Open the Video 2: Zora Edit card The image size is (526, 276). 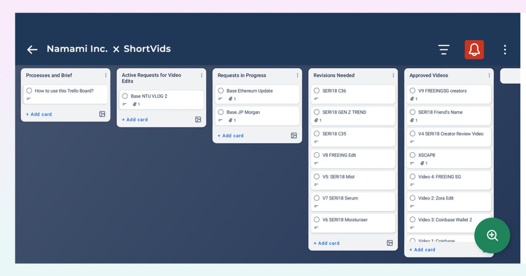448,201
